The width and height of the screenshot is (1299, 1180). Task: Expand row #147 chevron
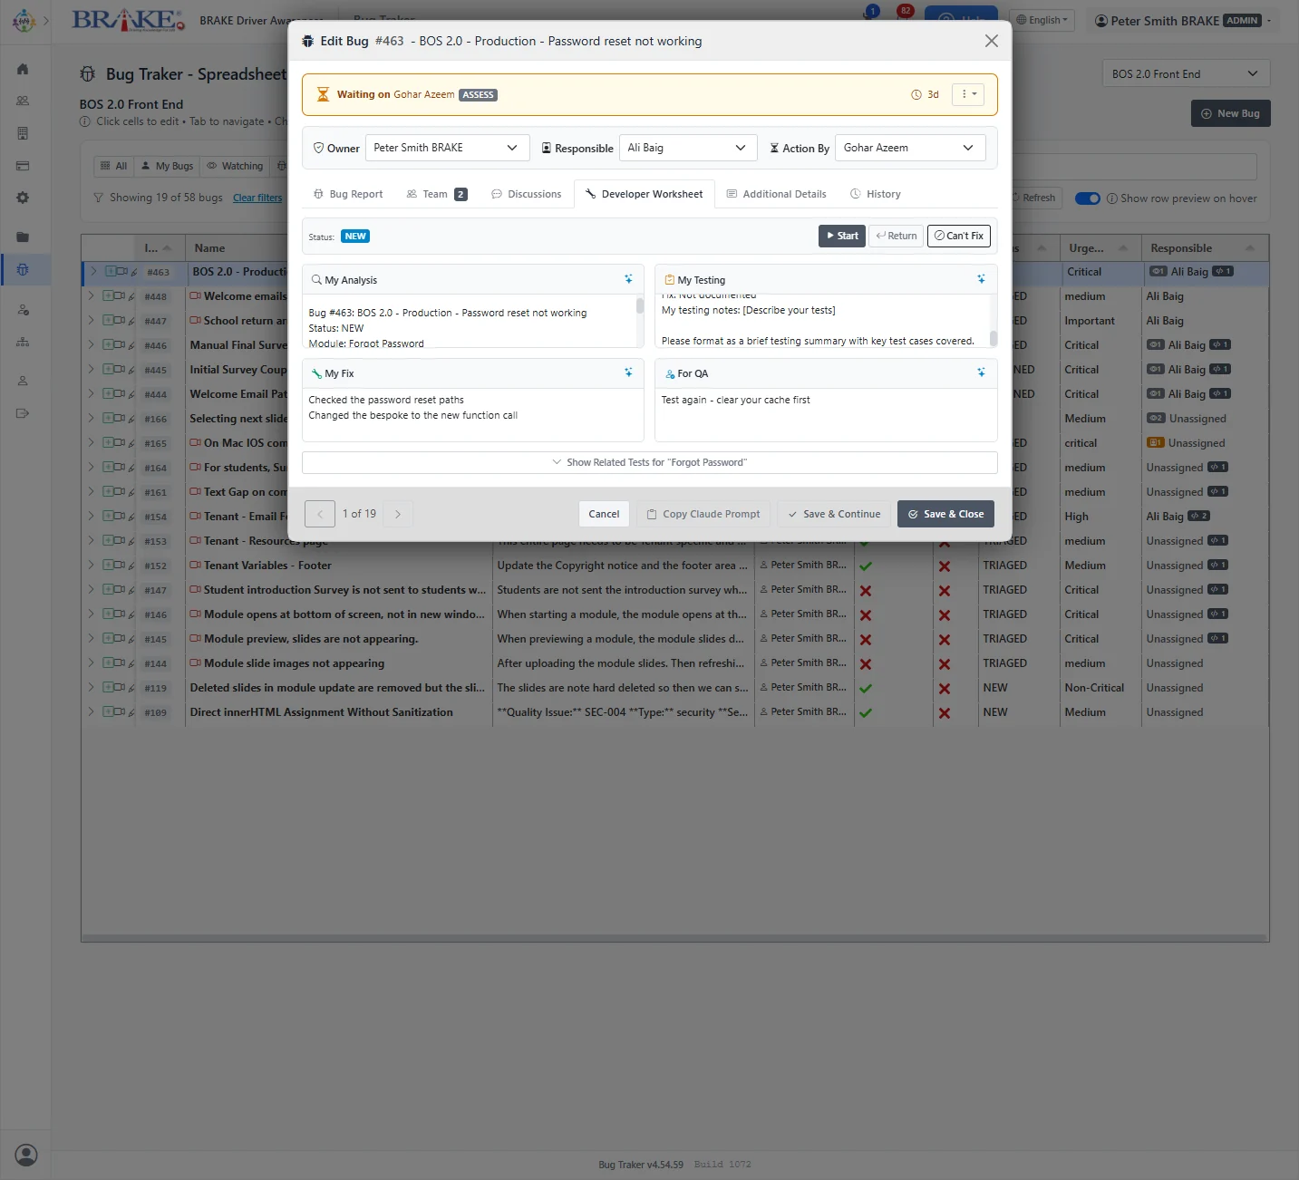tap(91, 589)
